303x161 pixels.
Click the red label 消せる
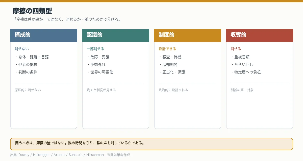(236, 49)
